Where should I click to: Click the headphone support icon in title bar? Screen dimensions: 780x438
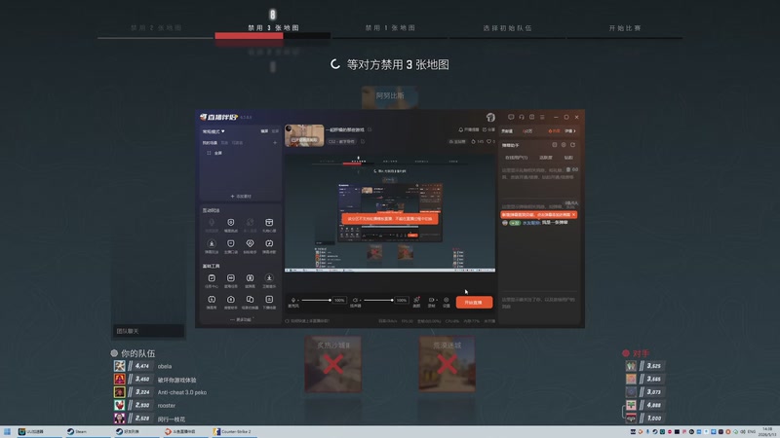[x=522, y=117]
